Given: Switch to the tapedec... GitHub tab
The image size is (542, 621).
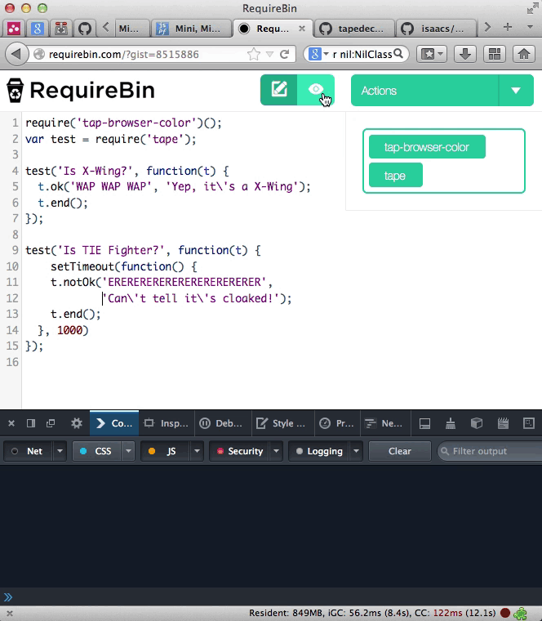Looking at the screenshot, I should pyautogui.click(x=354, y=29).
